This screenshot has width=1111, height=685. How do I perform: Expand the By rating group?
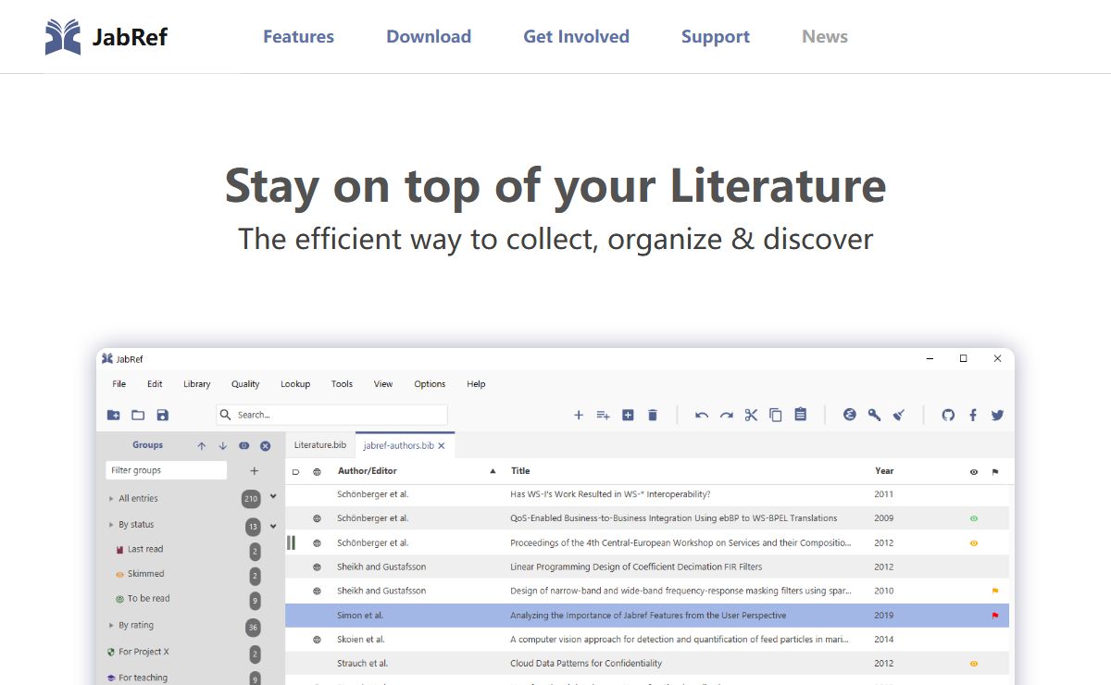(111, 626)
